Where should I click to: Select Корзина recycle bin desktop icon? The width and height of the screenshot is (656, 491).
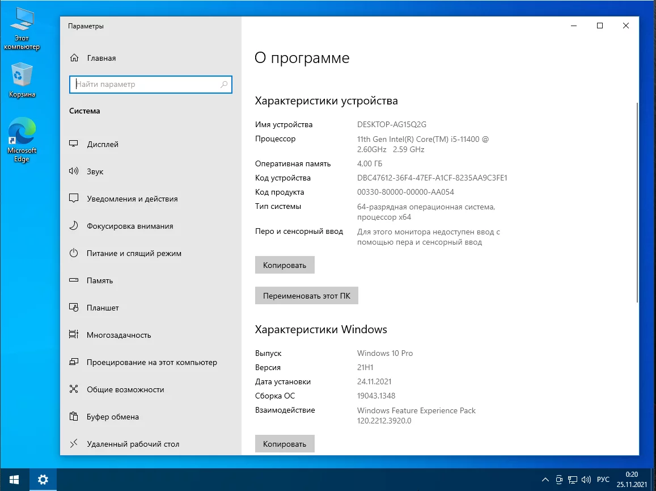tap(22, 80)
